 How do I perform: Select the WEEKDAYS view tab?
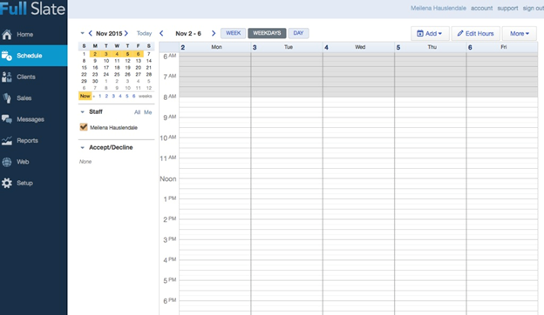click(x=267, y=33)
